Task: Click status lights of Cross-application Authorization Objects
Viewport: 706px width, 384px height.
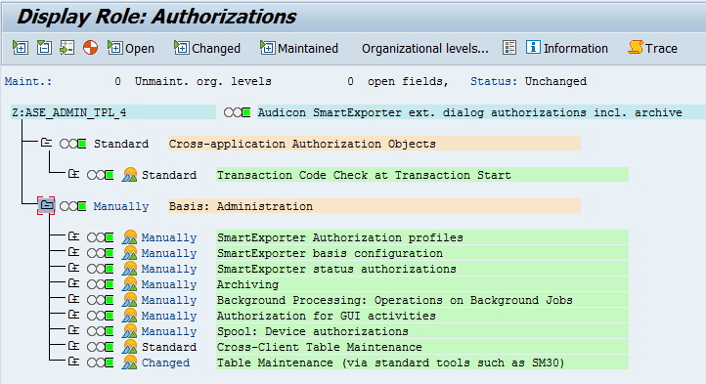Action: 73,144
